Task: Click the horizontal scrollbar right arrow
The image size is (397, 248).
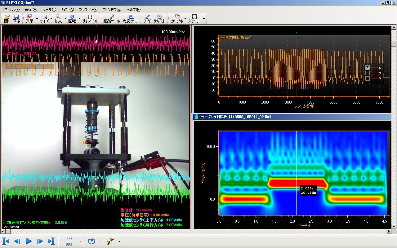Action: coord(389,232)
